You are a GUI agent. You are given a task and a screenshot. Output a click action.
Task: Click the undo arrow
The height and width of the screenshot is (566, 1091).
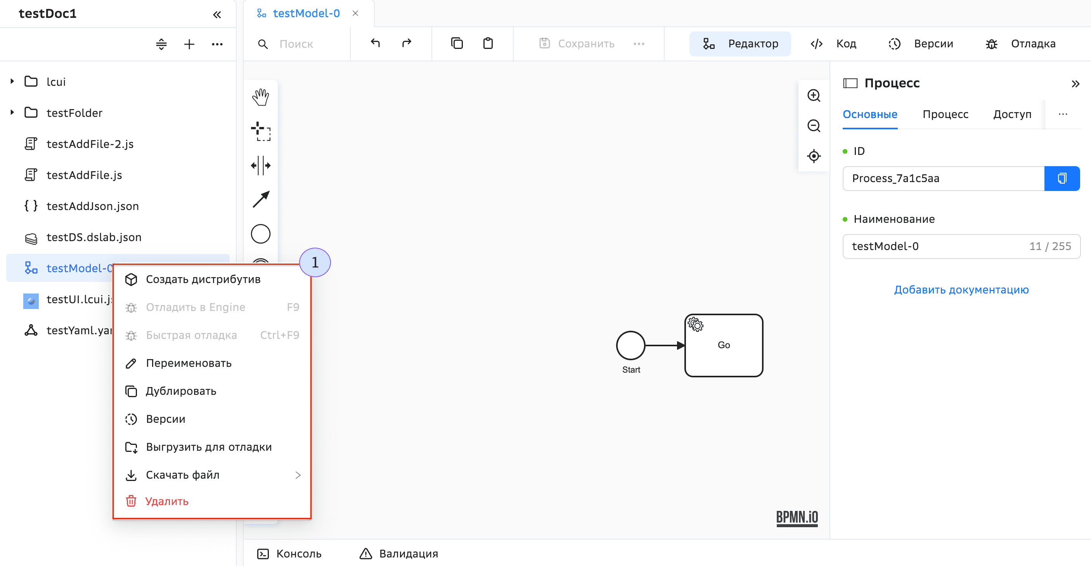tap(375, 43)
